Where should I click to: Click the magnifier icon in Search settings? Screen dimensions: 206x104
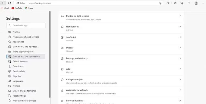coord(10,25)
